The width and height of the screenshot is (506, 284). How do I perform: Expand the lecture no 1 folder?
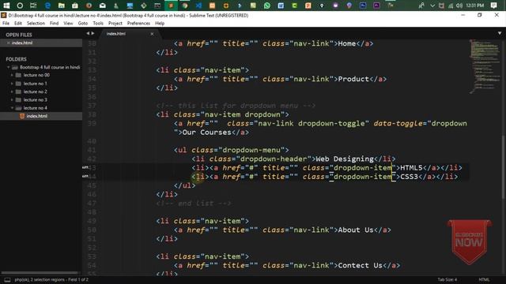(12, 84)
